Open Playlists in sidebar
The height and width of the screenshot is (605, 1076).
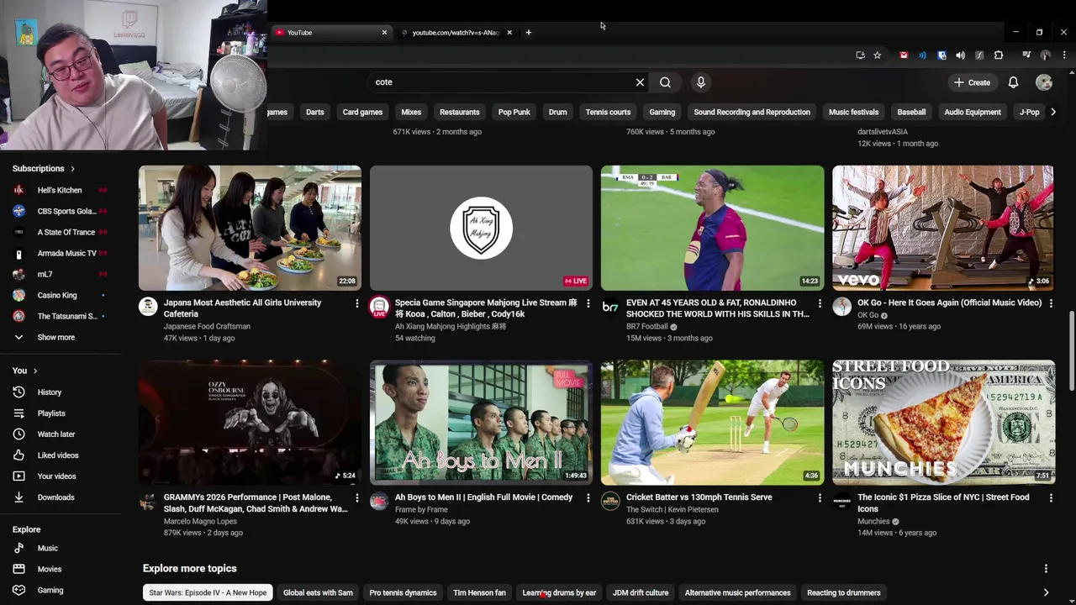tap(51, 413)
